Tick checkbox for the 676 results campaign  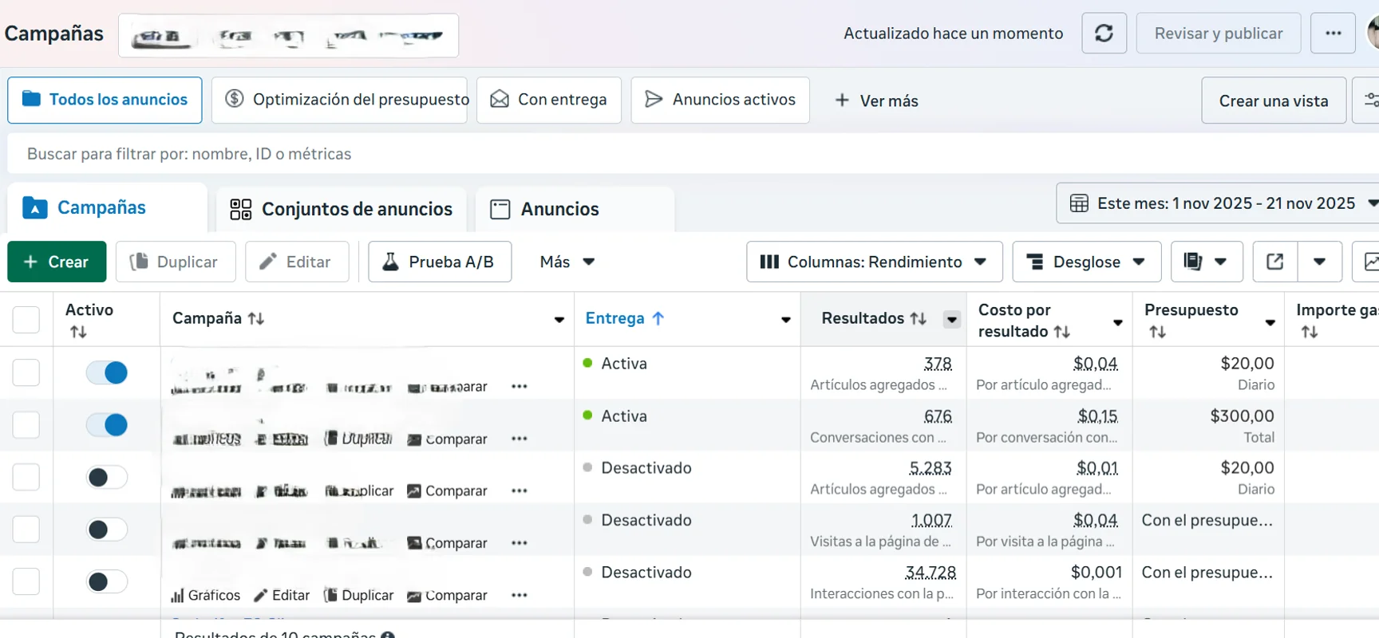point(26,424)
